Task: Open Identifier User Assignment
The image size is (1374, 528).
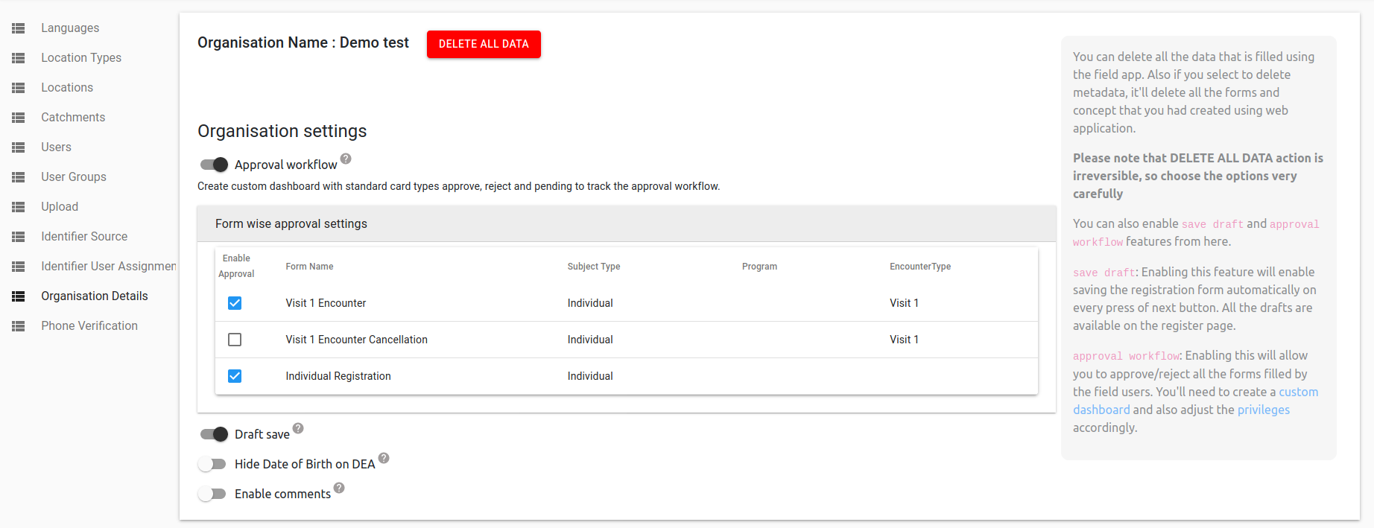Action: click(x=109, y=267)
